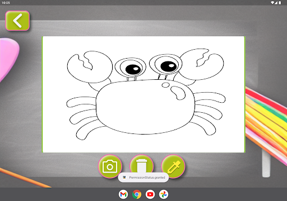The width and height of the screenshot is (287, 201).
Task: Clear the drawing with the trash can icon
Action: (141, 165)
